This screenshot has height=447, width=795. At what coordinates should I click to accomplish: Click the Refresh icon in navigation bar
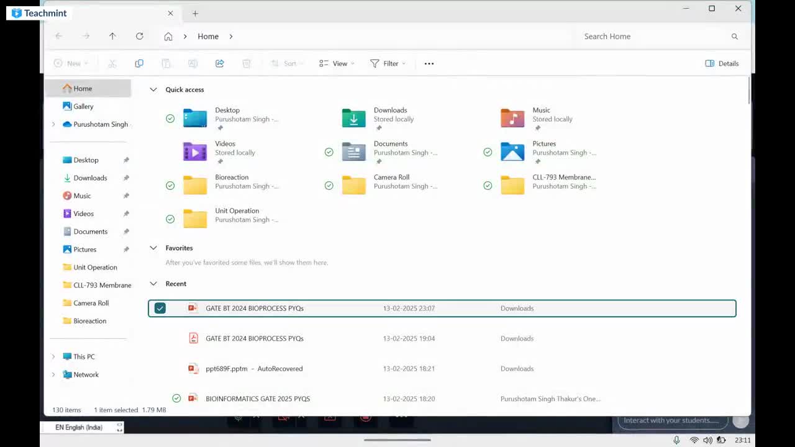click(140, 36)
